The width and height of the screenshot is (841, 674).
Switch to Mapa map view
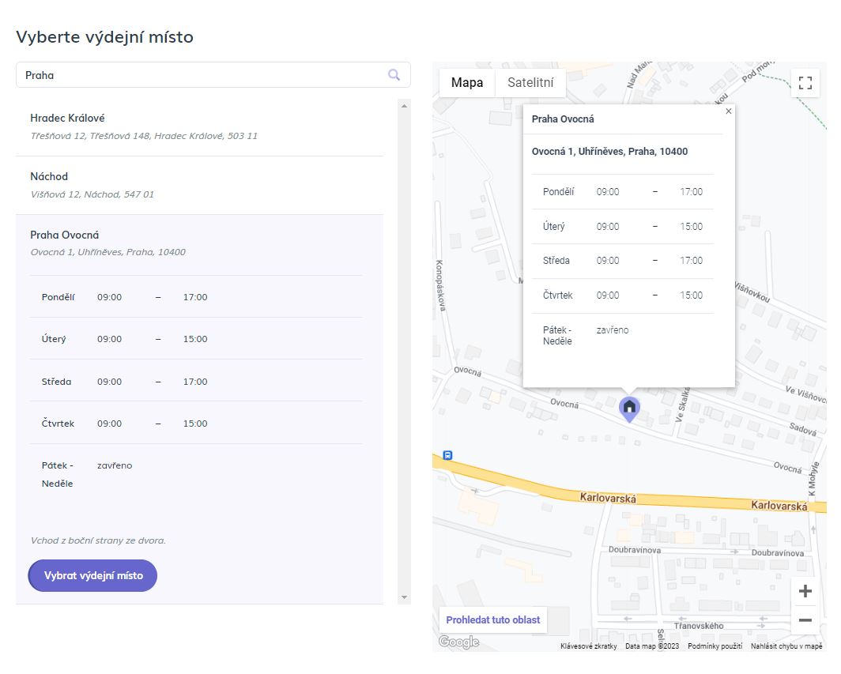(x=466, y=83)
